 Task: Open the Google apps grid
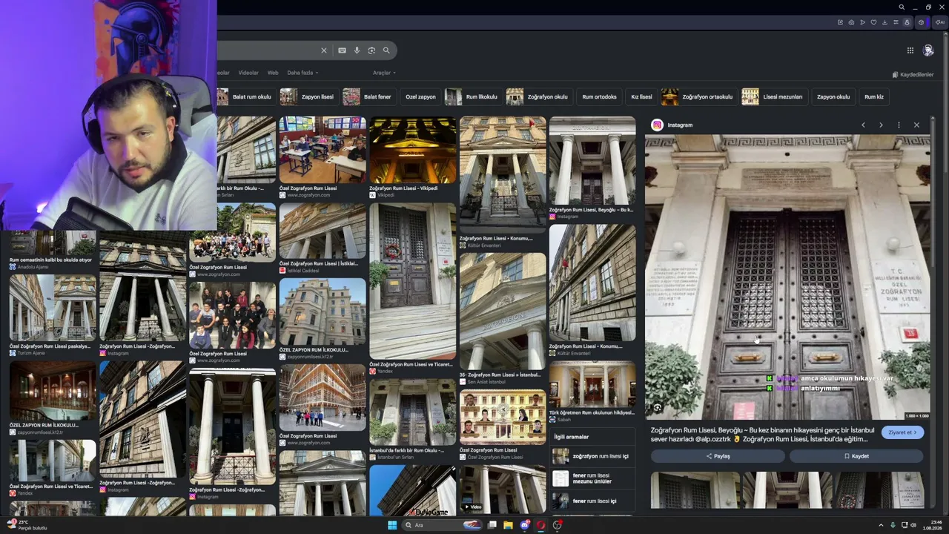(910, 50)
